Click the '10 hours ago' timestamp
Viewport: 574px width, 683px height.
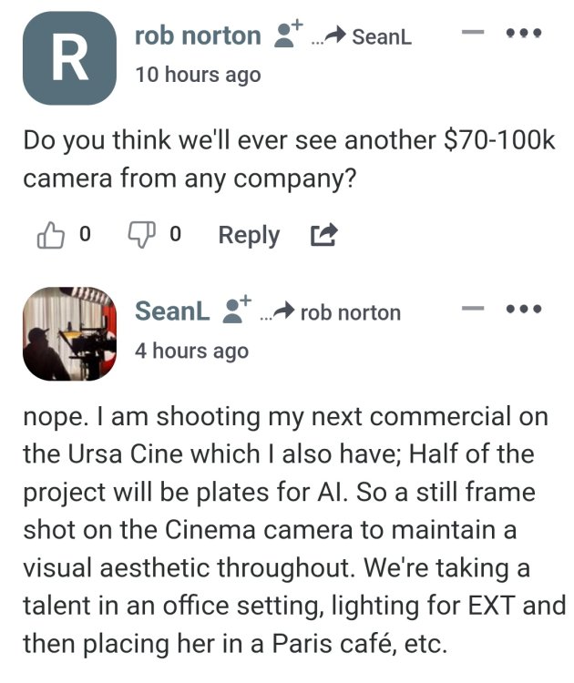point(197,75)
